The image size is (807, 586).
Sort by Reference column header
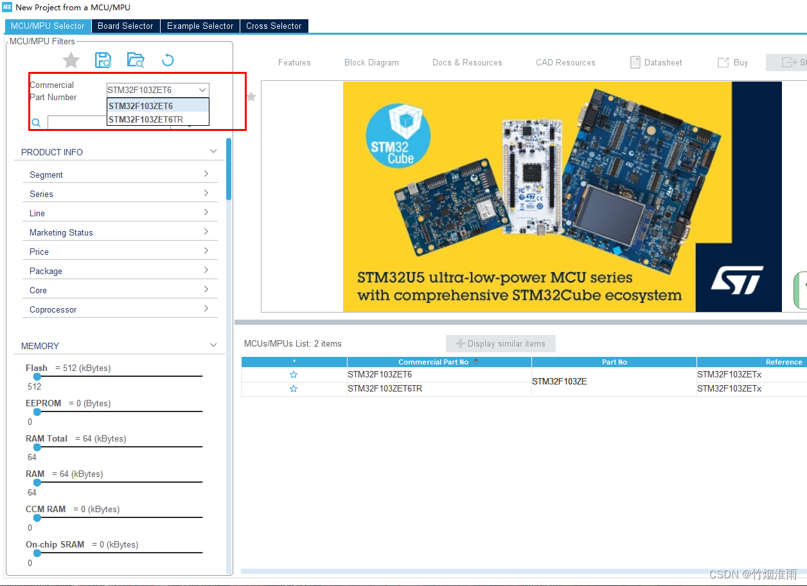tap(752, 362)
